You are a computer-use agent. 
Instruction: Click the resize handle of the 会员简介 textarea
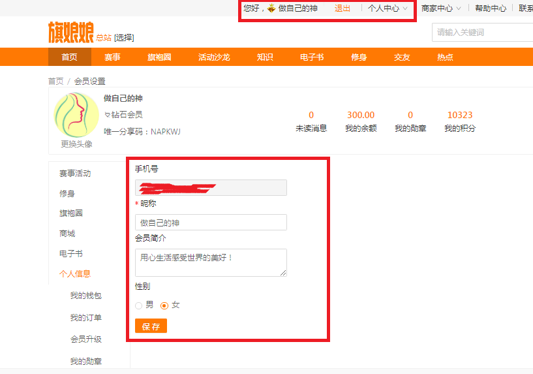tap(283, 273)
